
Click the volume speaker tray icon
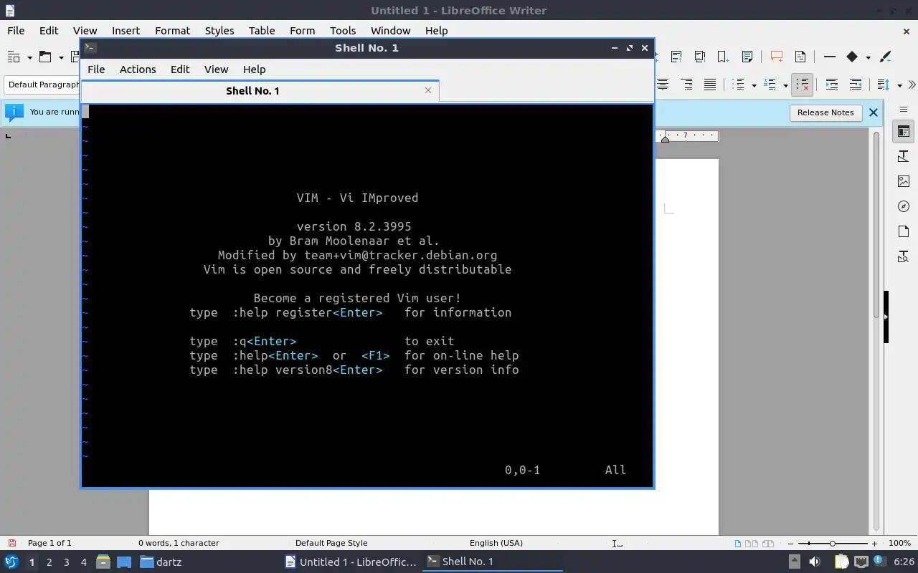[814, 562]
